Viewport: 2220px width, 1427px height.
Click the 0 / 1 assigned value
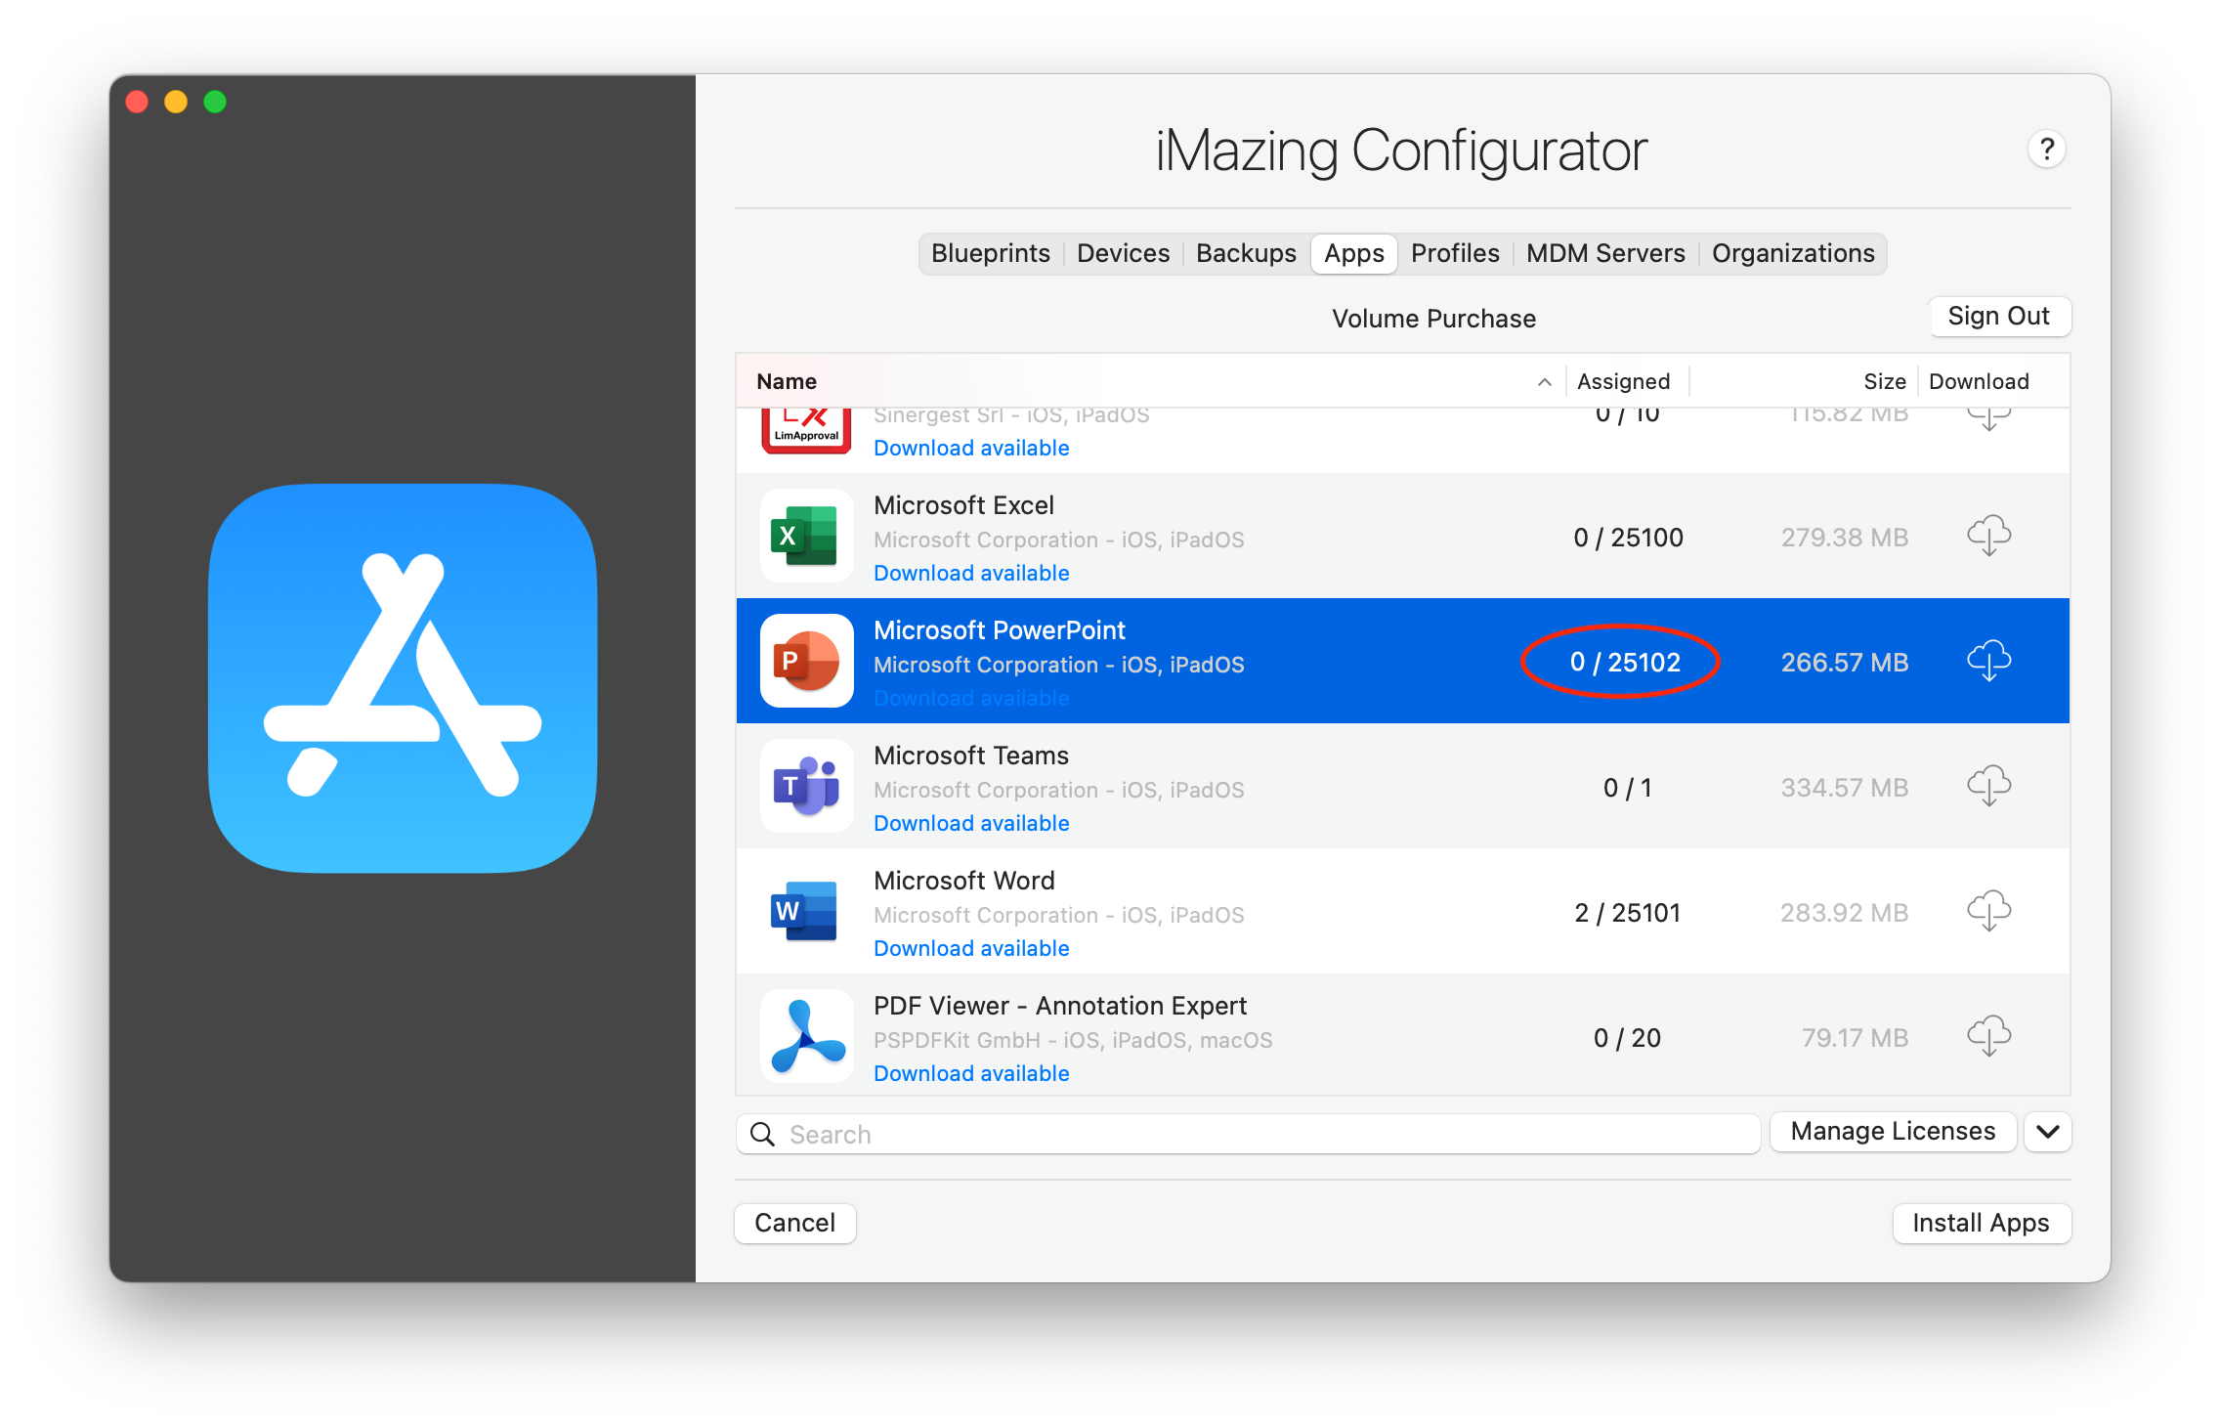1627,788
